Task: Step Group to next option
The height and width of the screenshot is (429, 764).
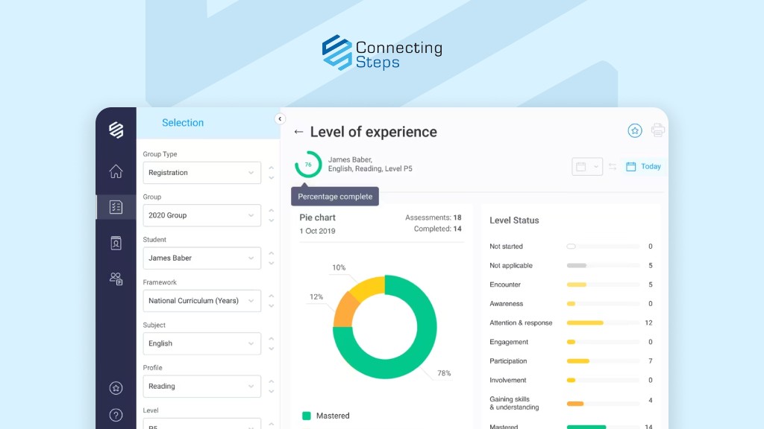Action: coord(272,220)
